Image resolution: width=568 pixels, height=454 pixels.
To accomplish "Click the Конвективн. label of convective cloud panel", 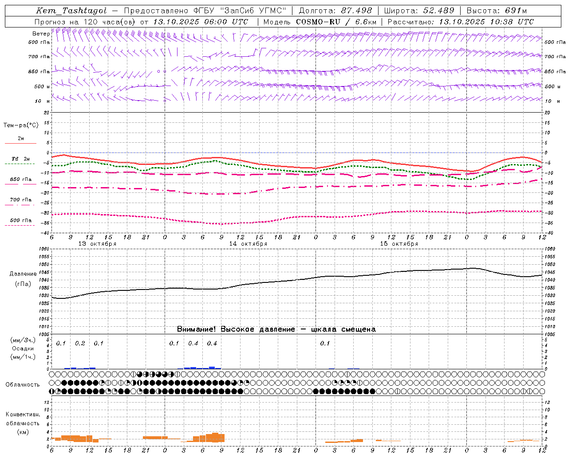I will 23,415.
